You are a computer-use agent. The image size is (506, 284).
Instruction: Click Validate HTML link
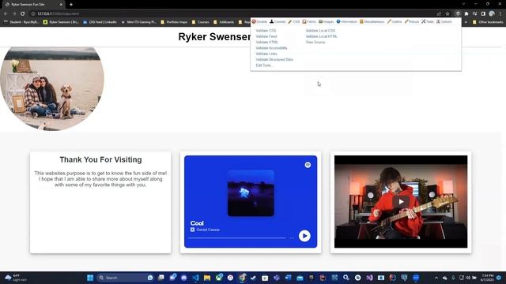click(x=267, y=42)
